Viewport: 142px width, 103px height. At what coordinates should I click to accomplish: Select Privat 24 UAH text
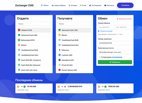(67, 65)
